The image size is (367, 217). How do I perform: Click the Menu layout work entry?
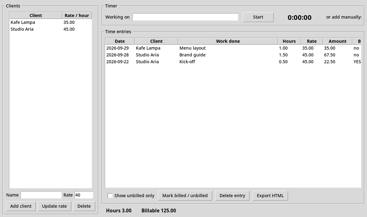point(193,48)
